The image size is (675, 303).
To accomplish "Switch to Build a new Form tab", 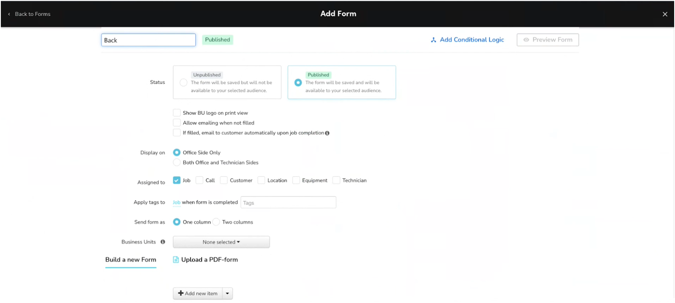I will click(131, 260).
